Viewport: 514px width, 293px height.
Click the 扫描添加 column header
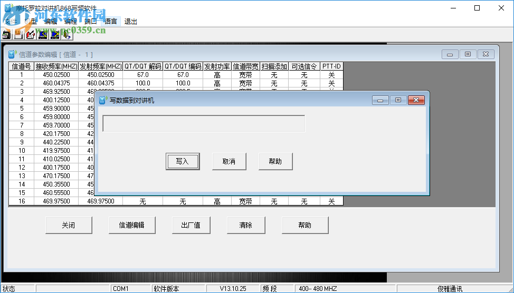coord(274,66)
